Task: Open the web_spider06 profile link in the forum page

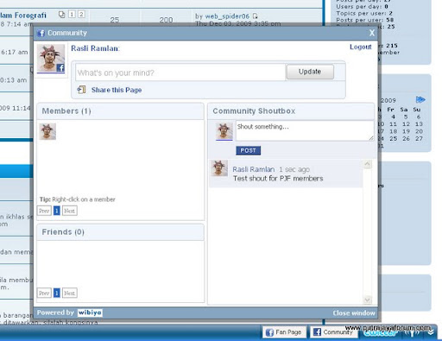Action: point(227,16)
